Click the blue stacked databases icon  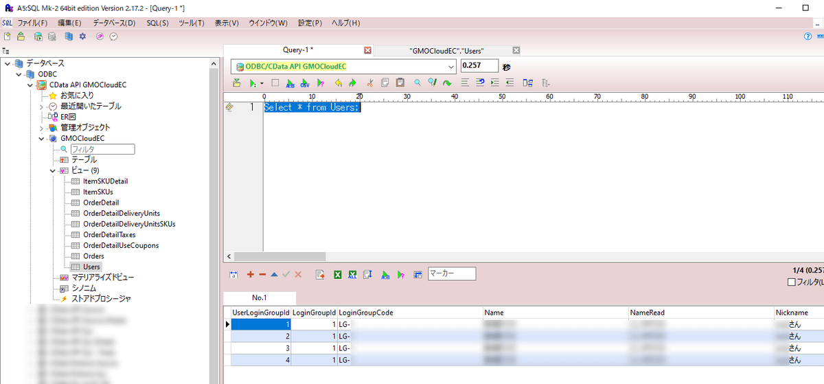(x=69, y=36)
